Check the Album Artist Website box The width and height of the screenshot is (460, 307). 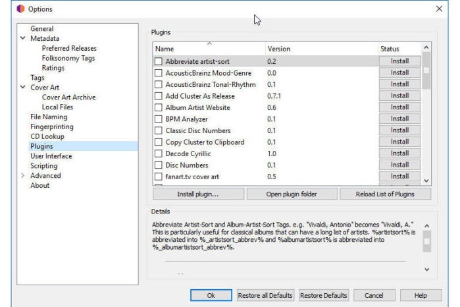pyautogui.click(x=159, y=107)
